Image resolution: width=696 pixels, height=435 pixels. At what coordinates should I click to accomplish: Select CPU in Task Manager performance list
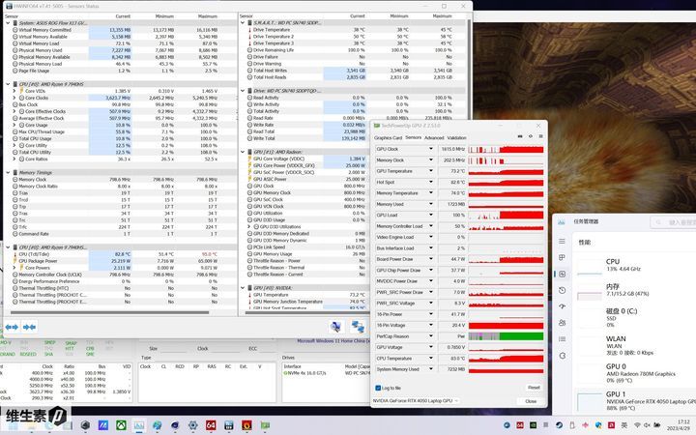(636, 265)
